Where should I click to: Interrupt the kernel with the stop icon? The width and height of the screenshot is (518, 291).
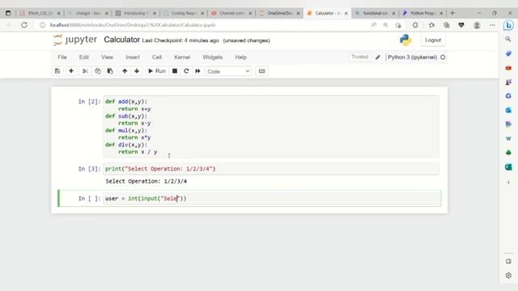click(x=175, y=71)
